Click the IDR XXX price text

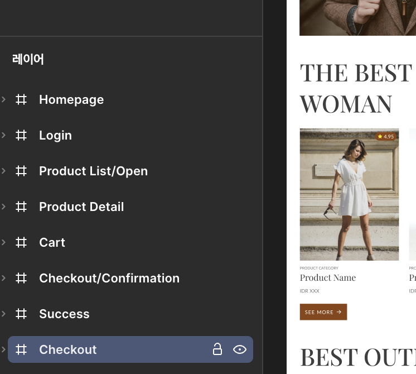point(309,291)
